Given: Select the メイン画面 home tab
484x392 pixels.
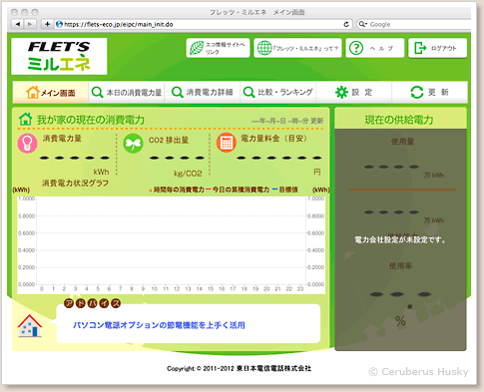Looking at the screenshot, I should [51, 92].
